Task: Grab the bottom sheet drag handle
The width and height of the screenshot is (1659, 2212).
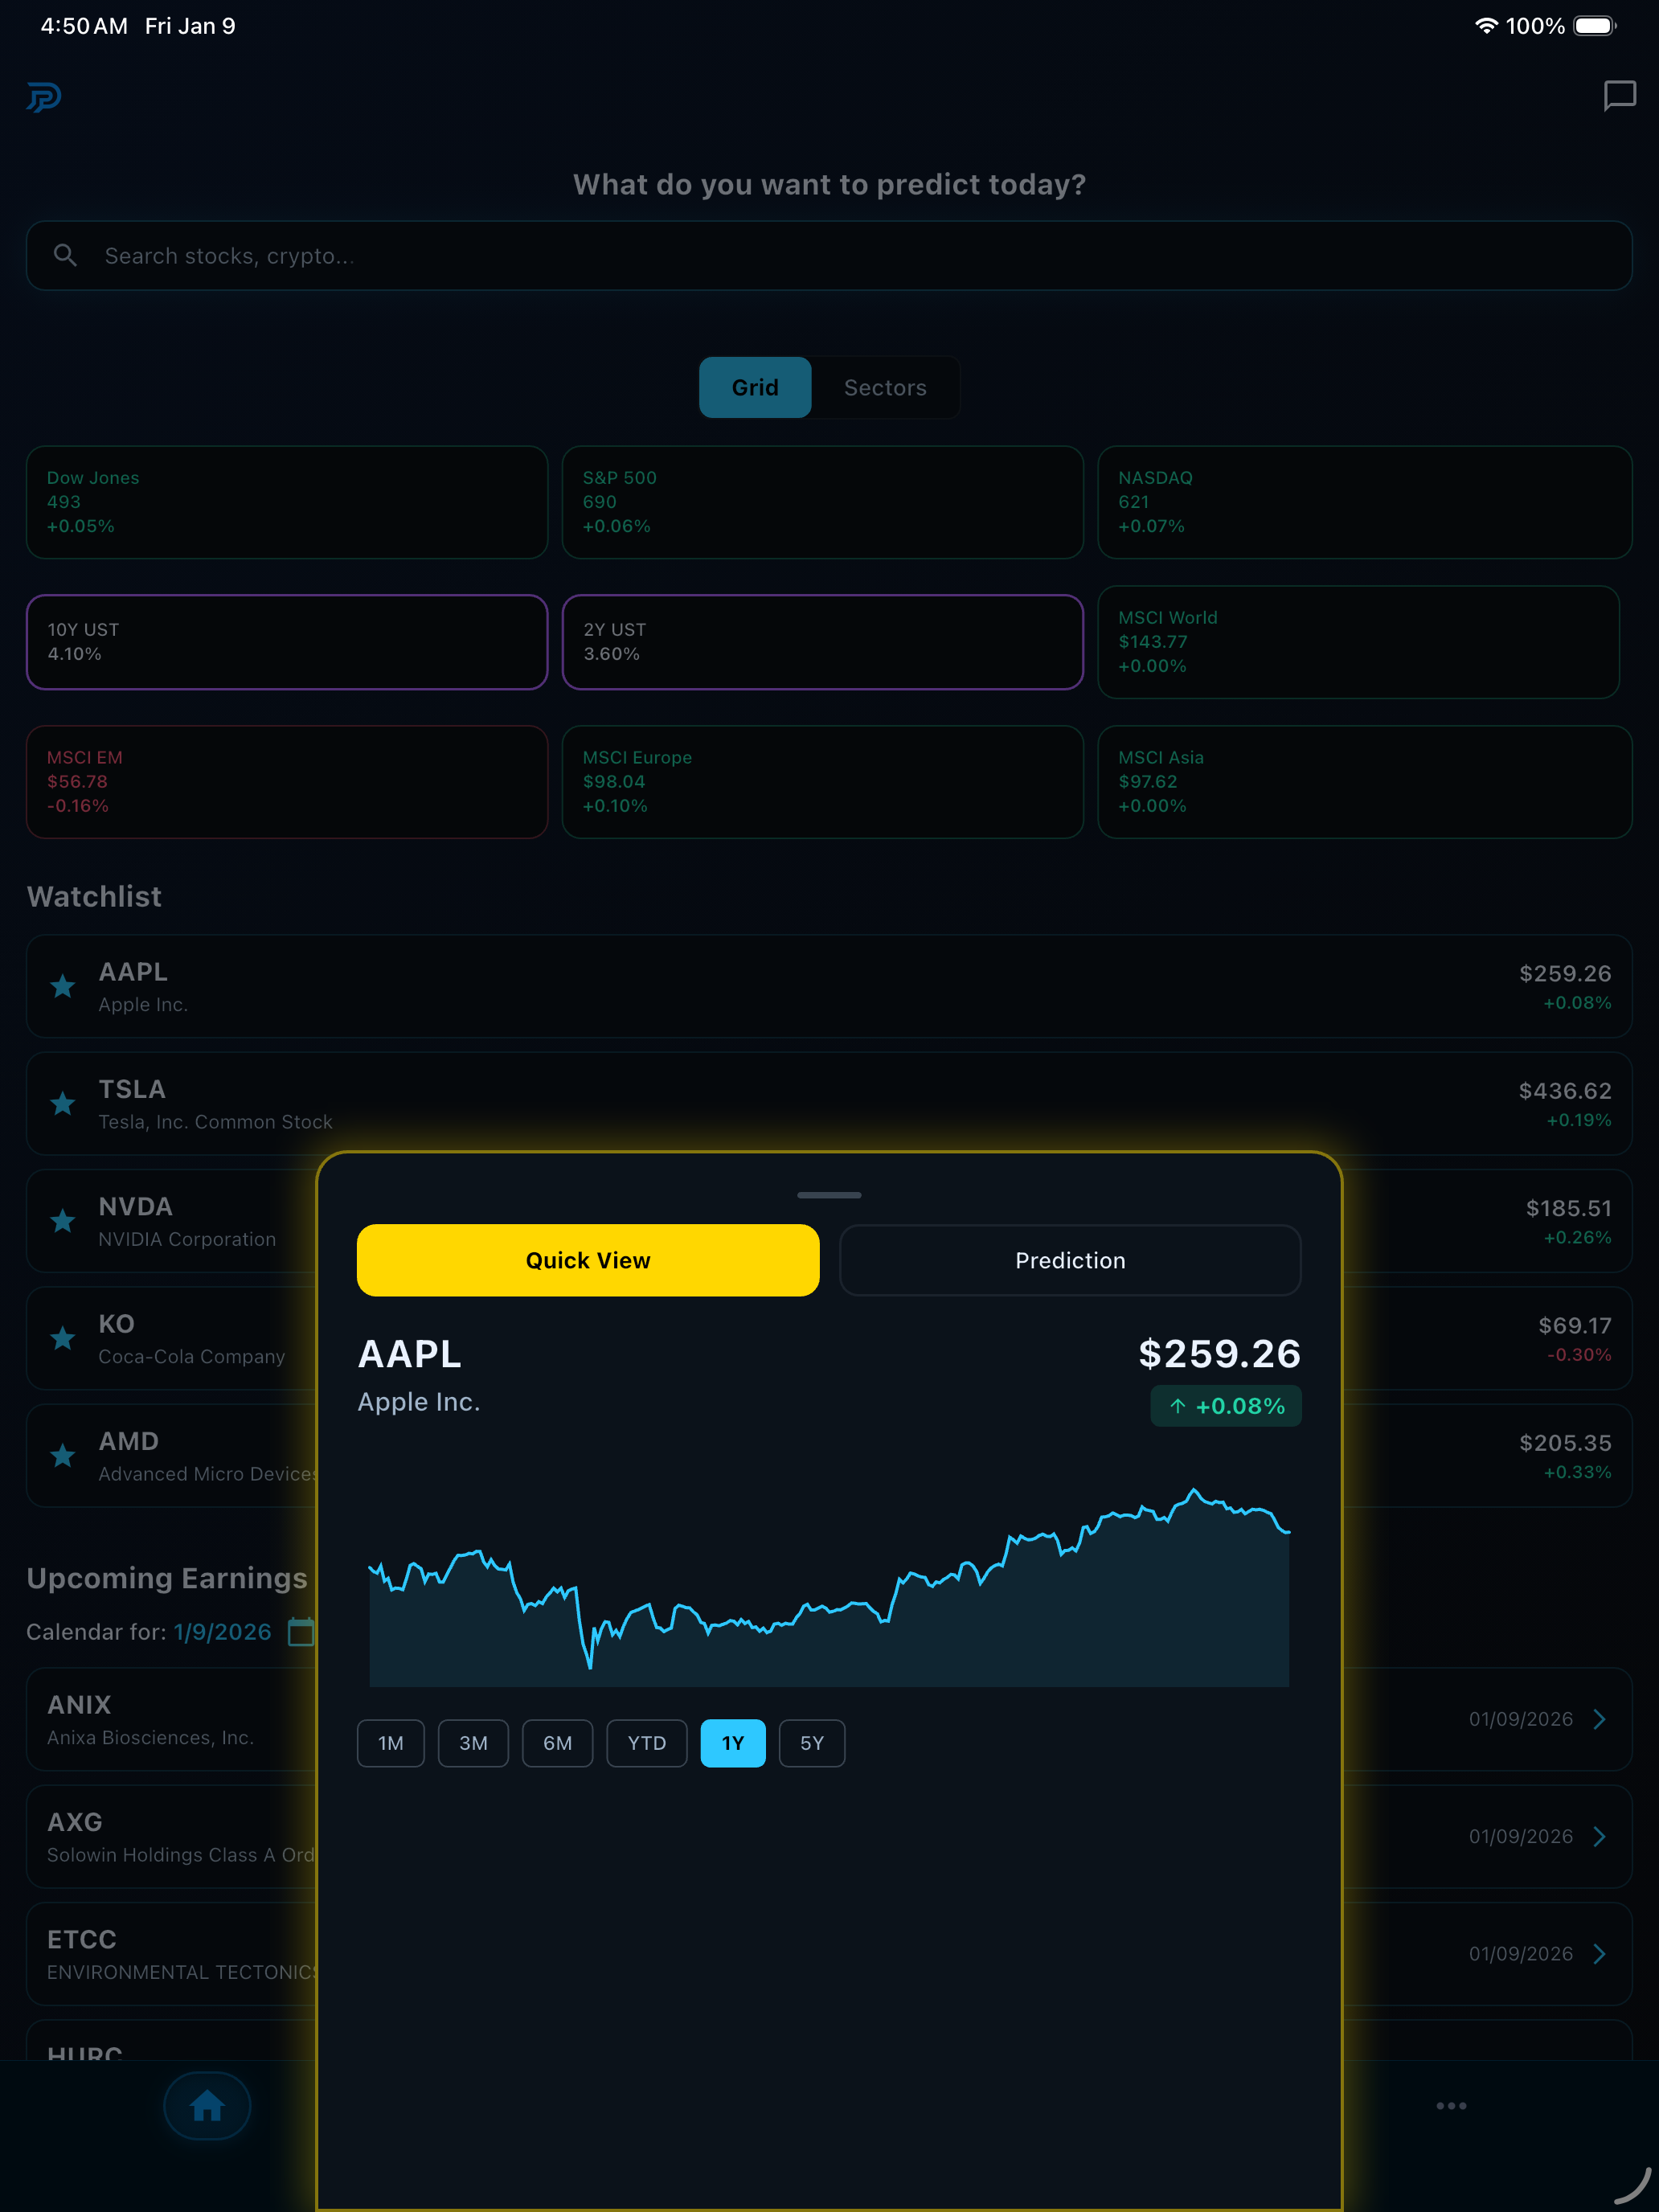Action: (829, 1195)
